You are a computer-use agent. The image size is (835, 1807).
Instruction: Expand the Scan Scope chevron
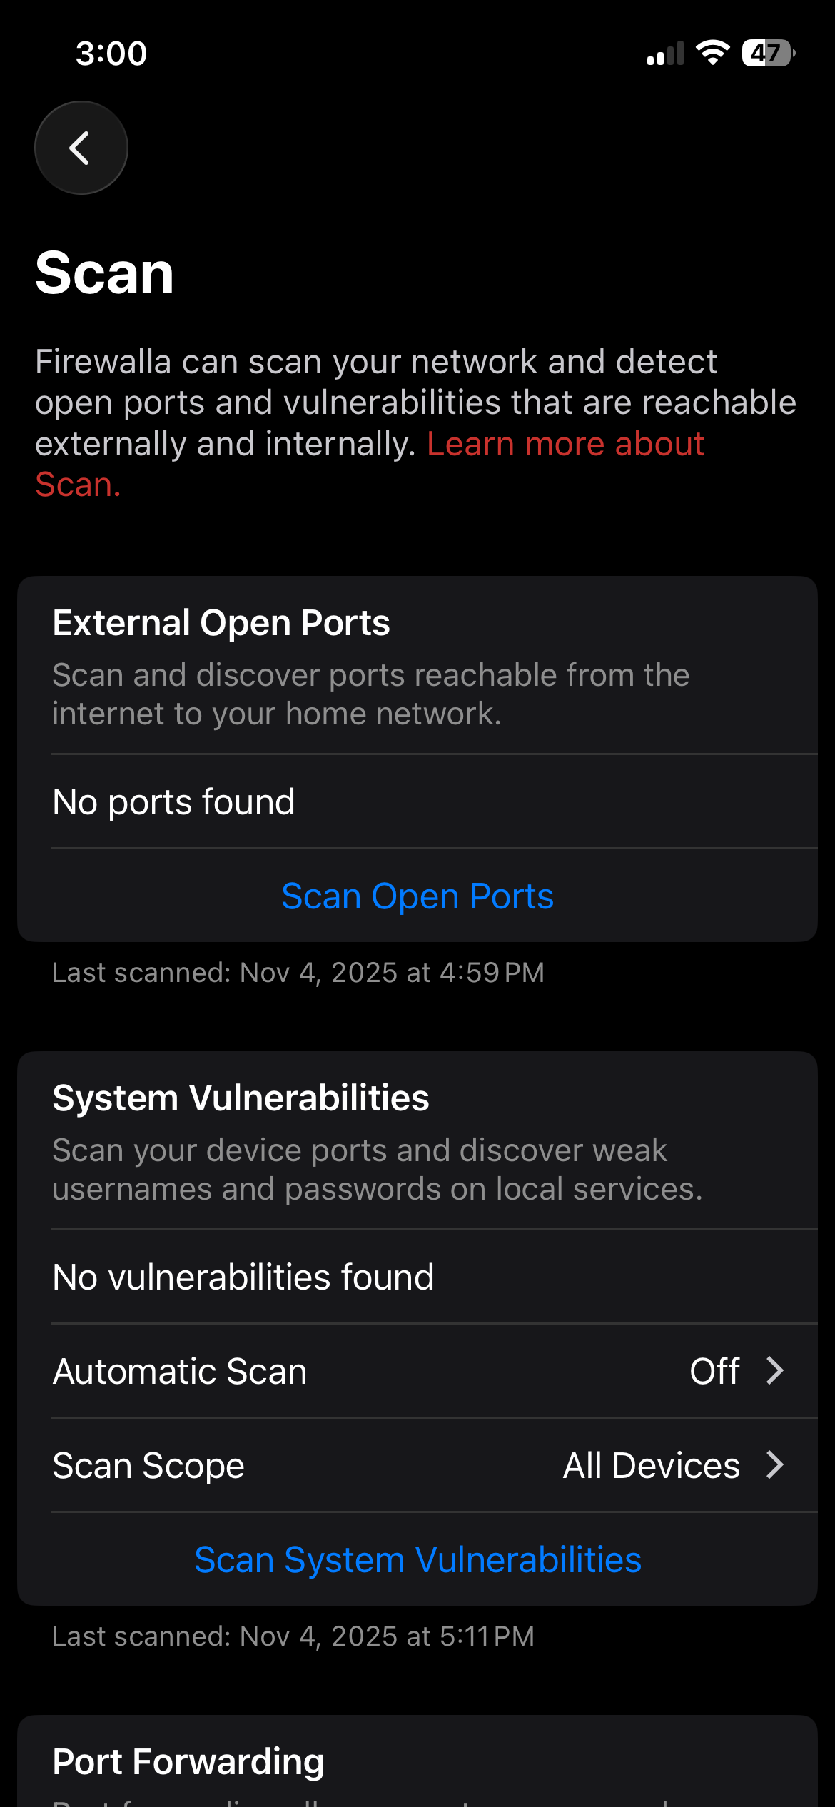tap(775, 1465)
